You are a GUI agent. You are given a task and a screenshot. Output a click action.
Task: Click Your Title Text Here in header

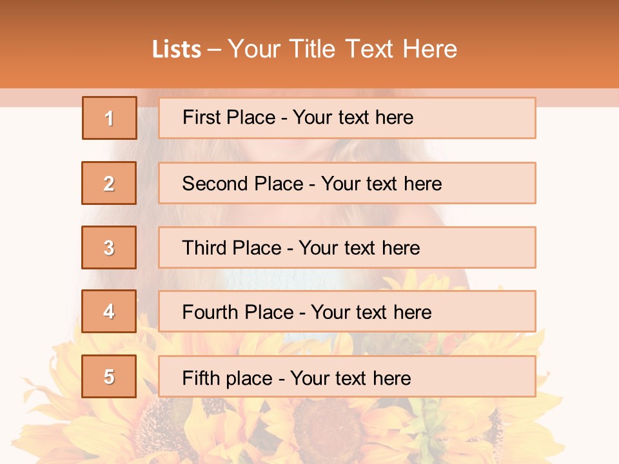click(342, 50)
